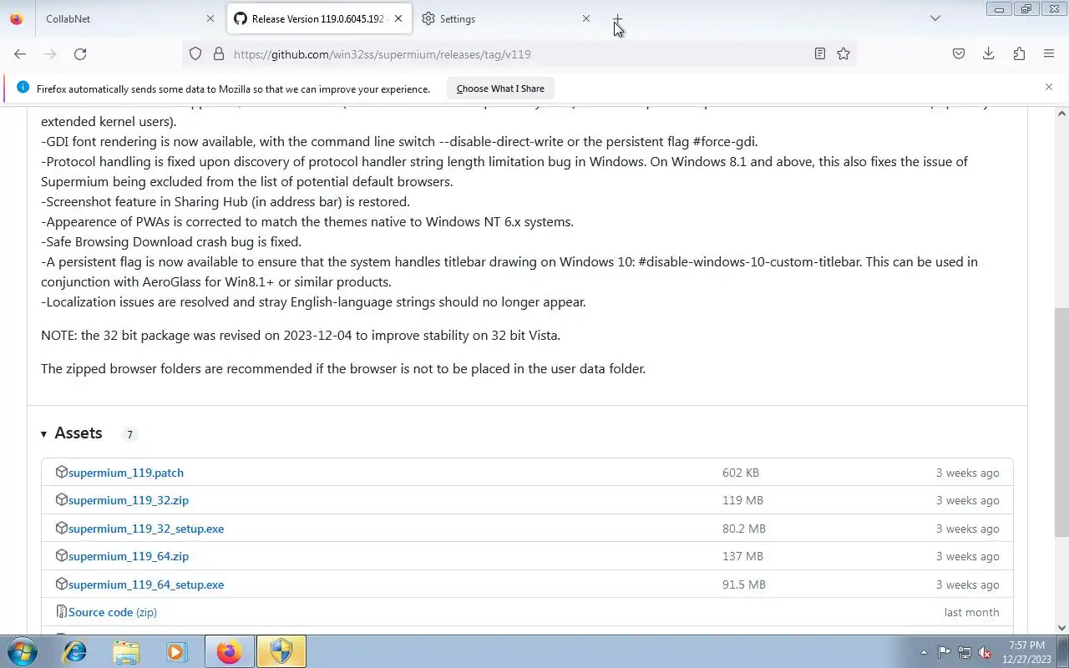
Task: Open the taskbar clock and date
Action: click(x=1026, y=652)
